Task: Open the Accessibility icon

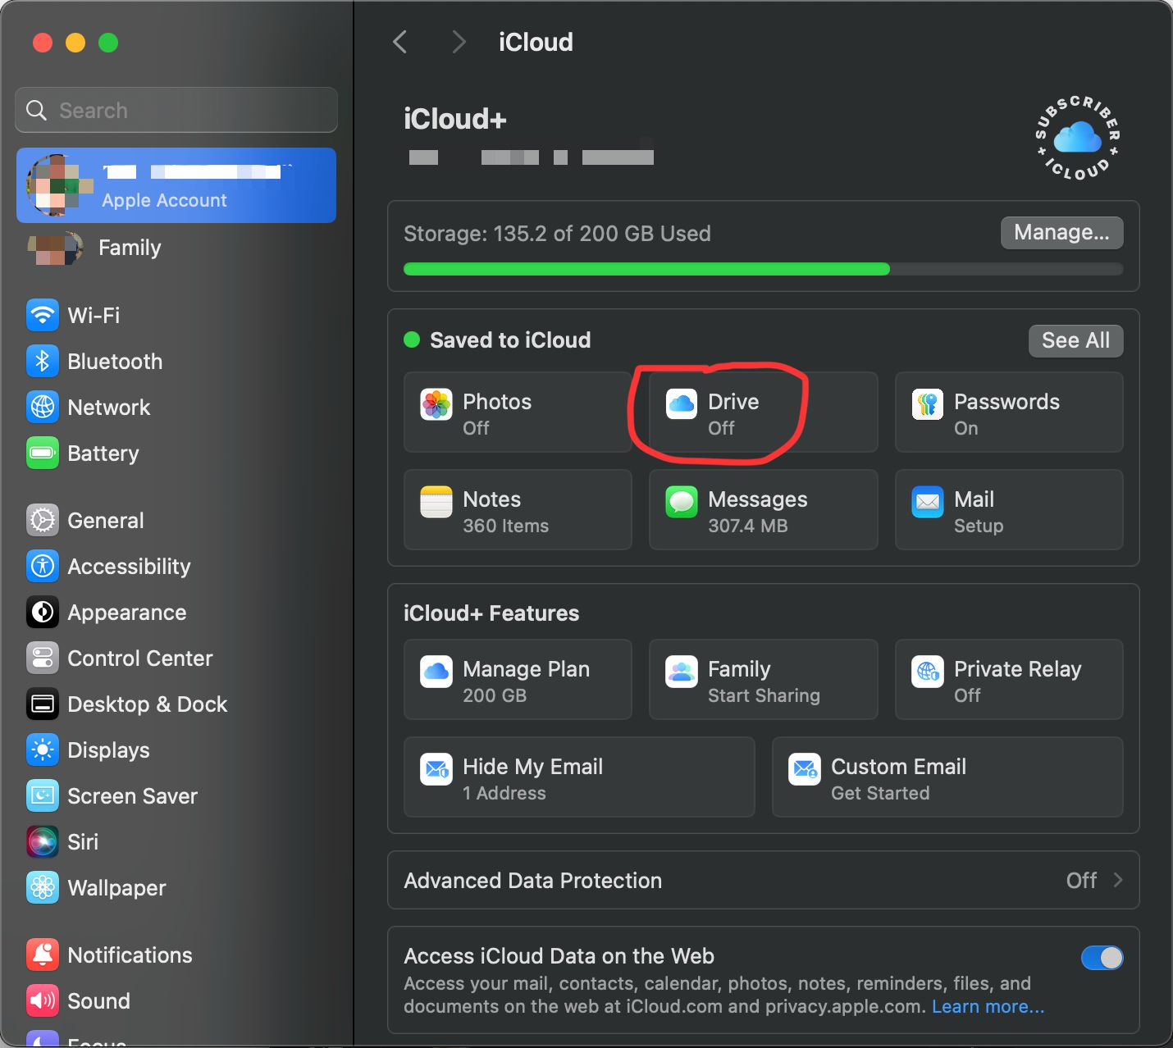Action: [43, 566]
